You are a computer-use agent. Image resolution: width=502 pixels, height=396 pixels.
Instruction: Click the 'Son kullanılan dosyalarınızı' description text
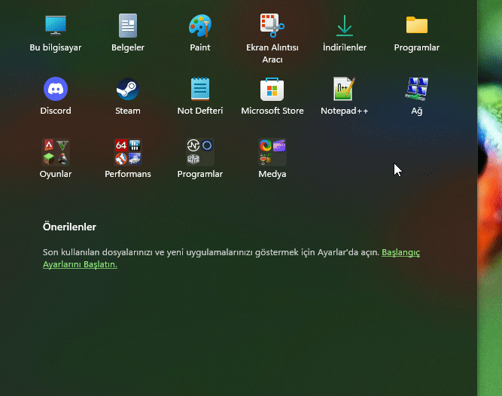[x=211, y=252]
